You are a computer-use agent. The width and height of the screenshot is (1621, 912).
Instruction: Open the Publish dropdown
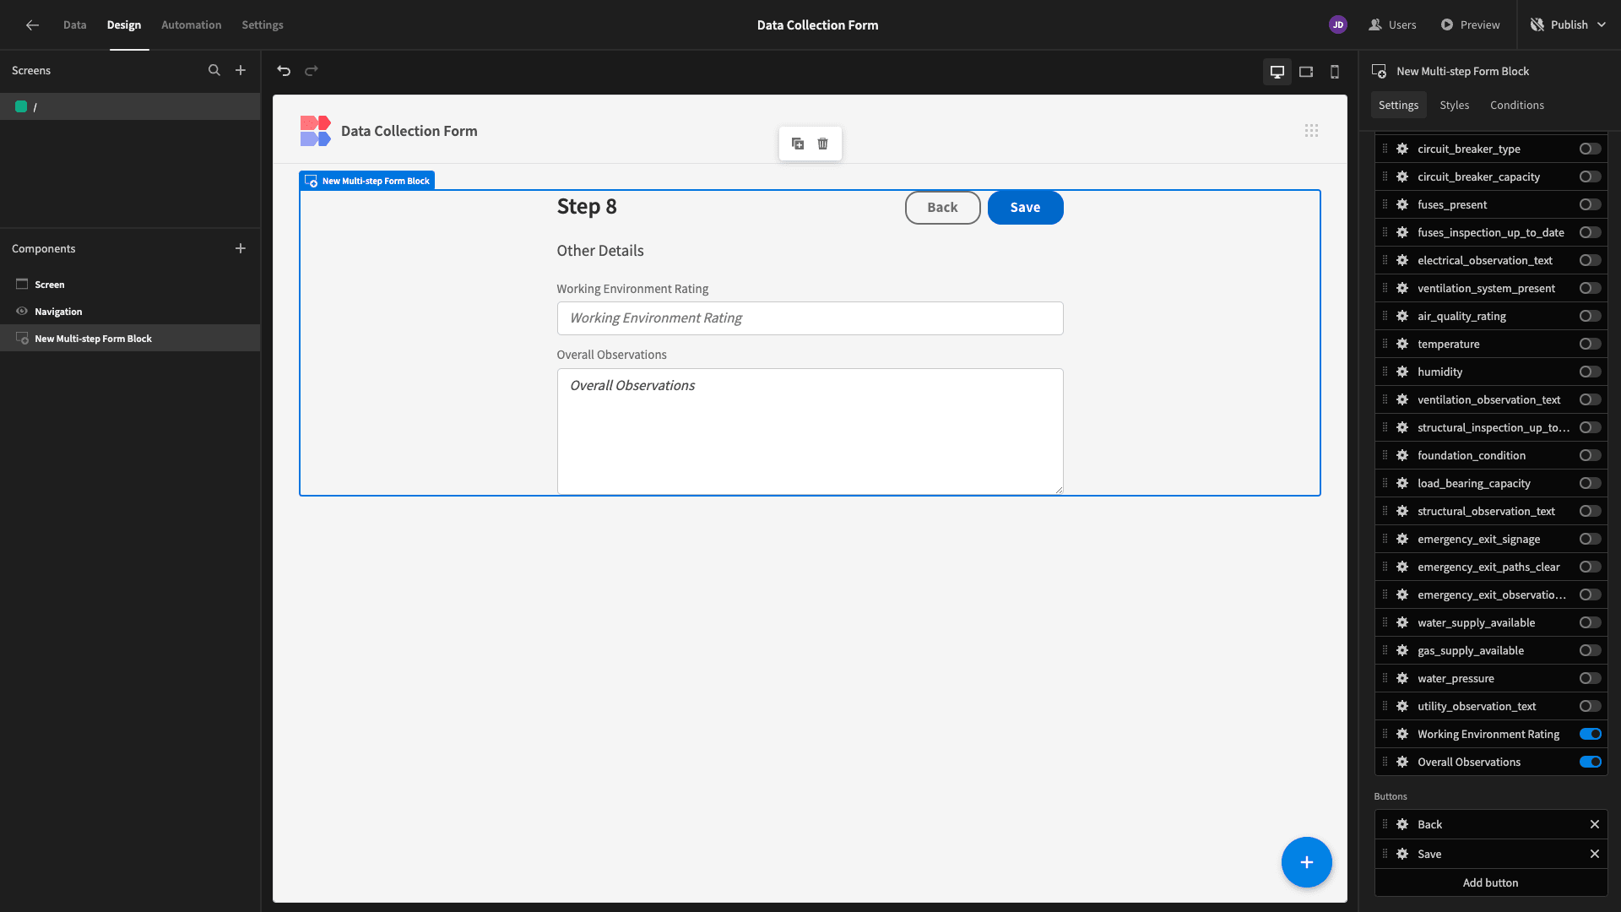(1569, 25)
